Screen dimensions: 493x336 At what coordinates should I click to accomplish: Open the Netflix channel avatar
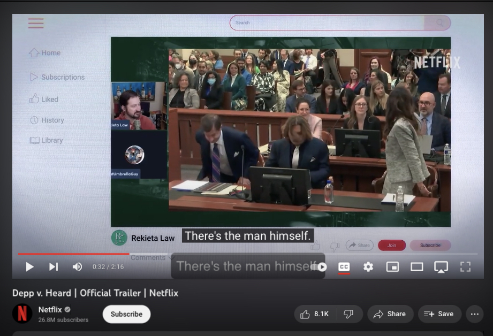(x=22, y=314)
